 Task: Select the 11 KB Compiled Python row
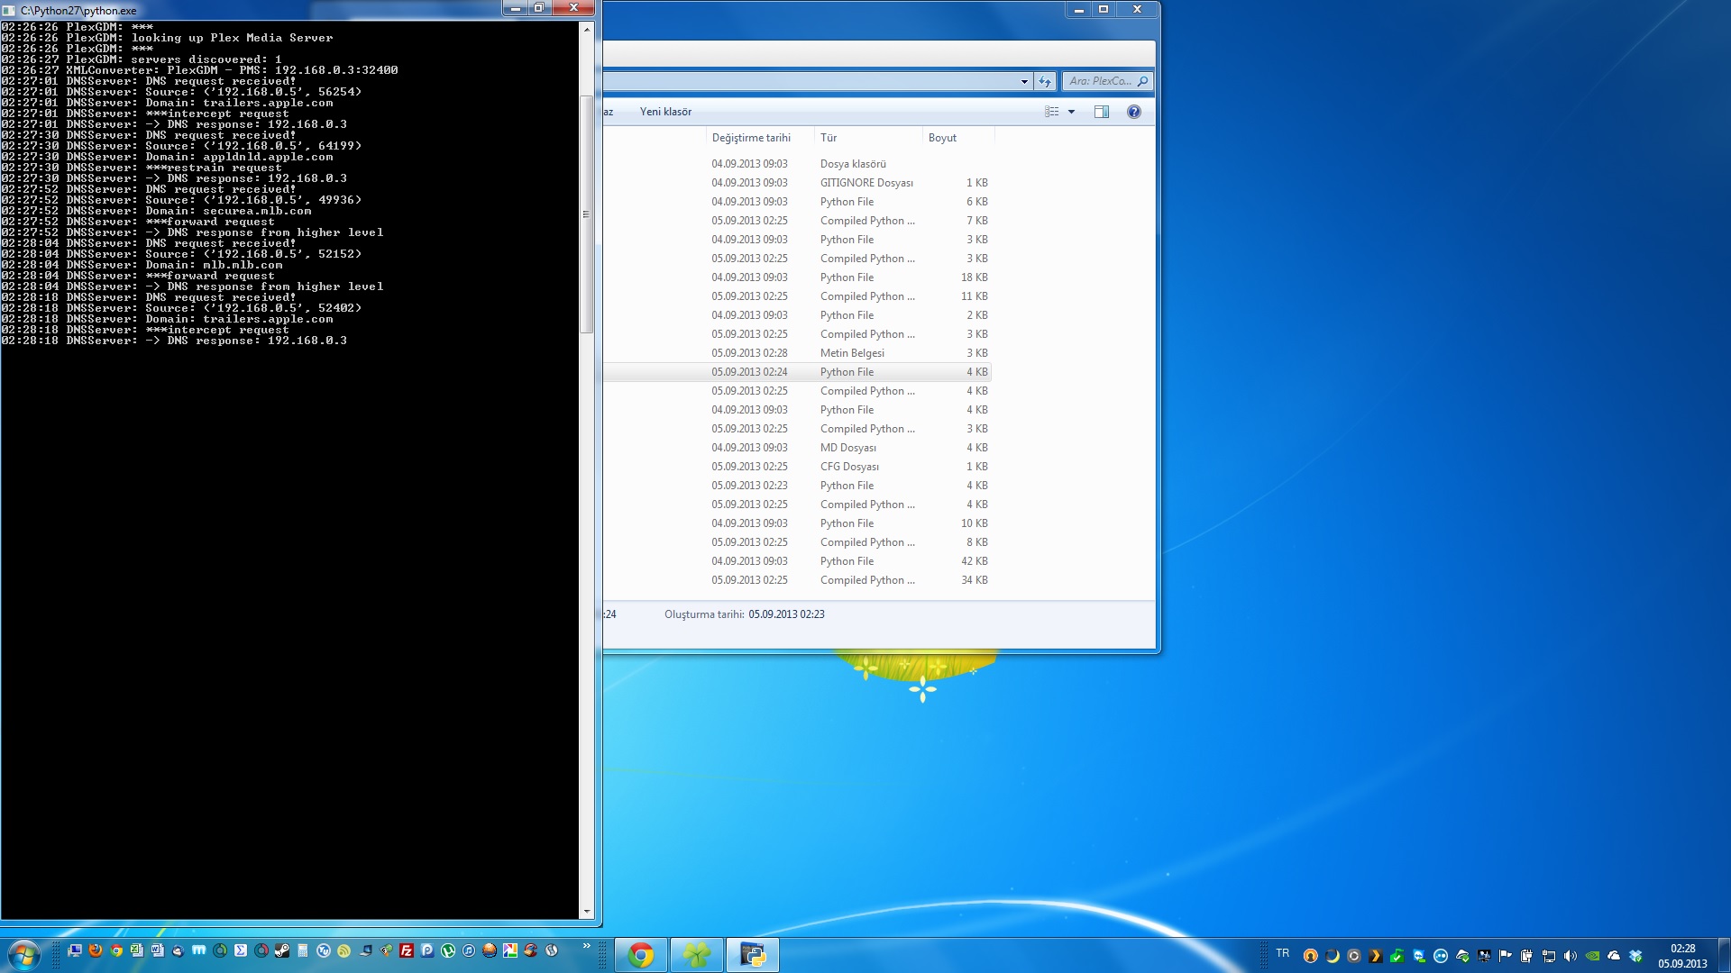tap(798, 296)
